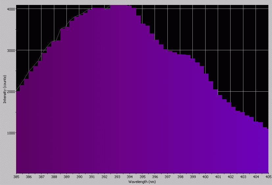Click the 389 wavelength axis label
The width and height of the screenshot is (272, 185).
(67, 177)
